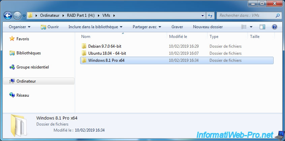Click the Forward navigation arrow button

(17, 16)
